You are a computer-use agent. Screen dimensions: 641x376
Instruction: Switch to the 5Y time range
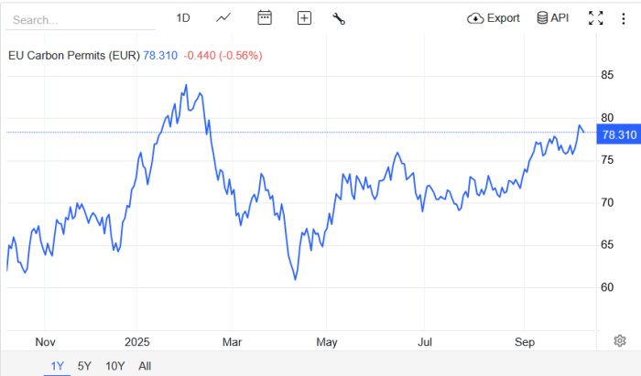pos(84,366)
